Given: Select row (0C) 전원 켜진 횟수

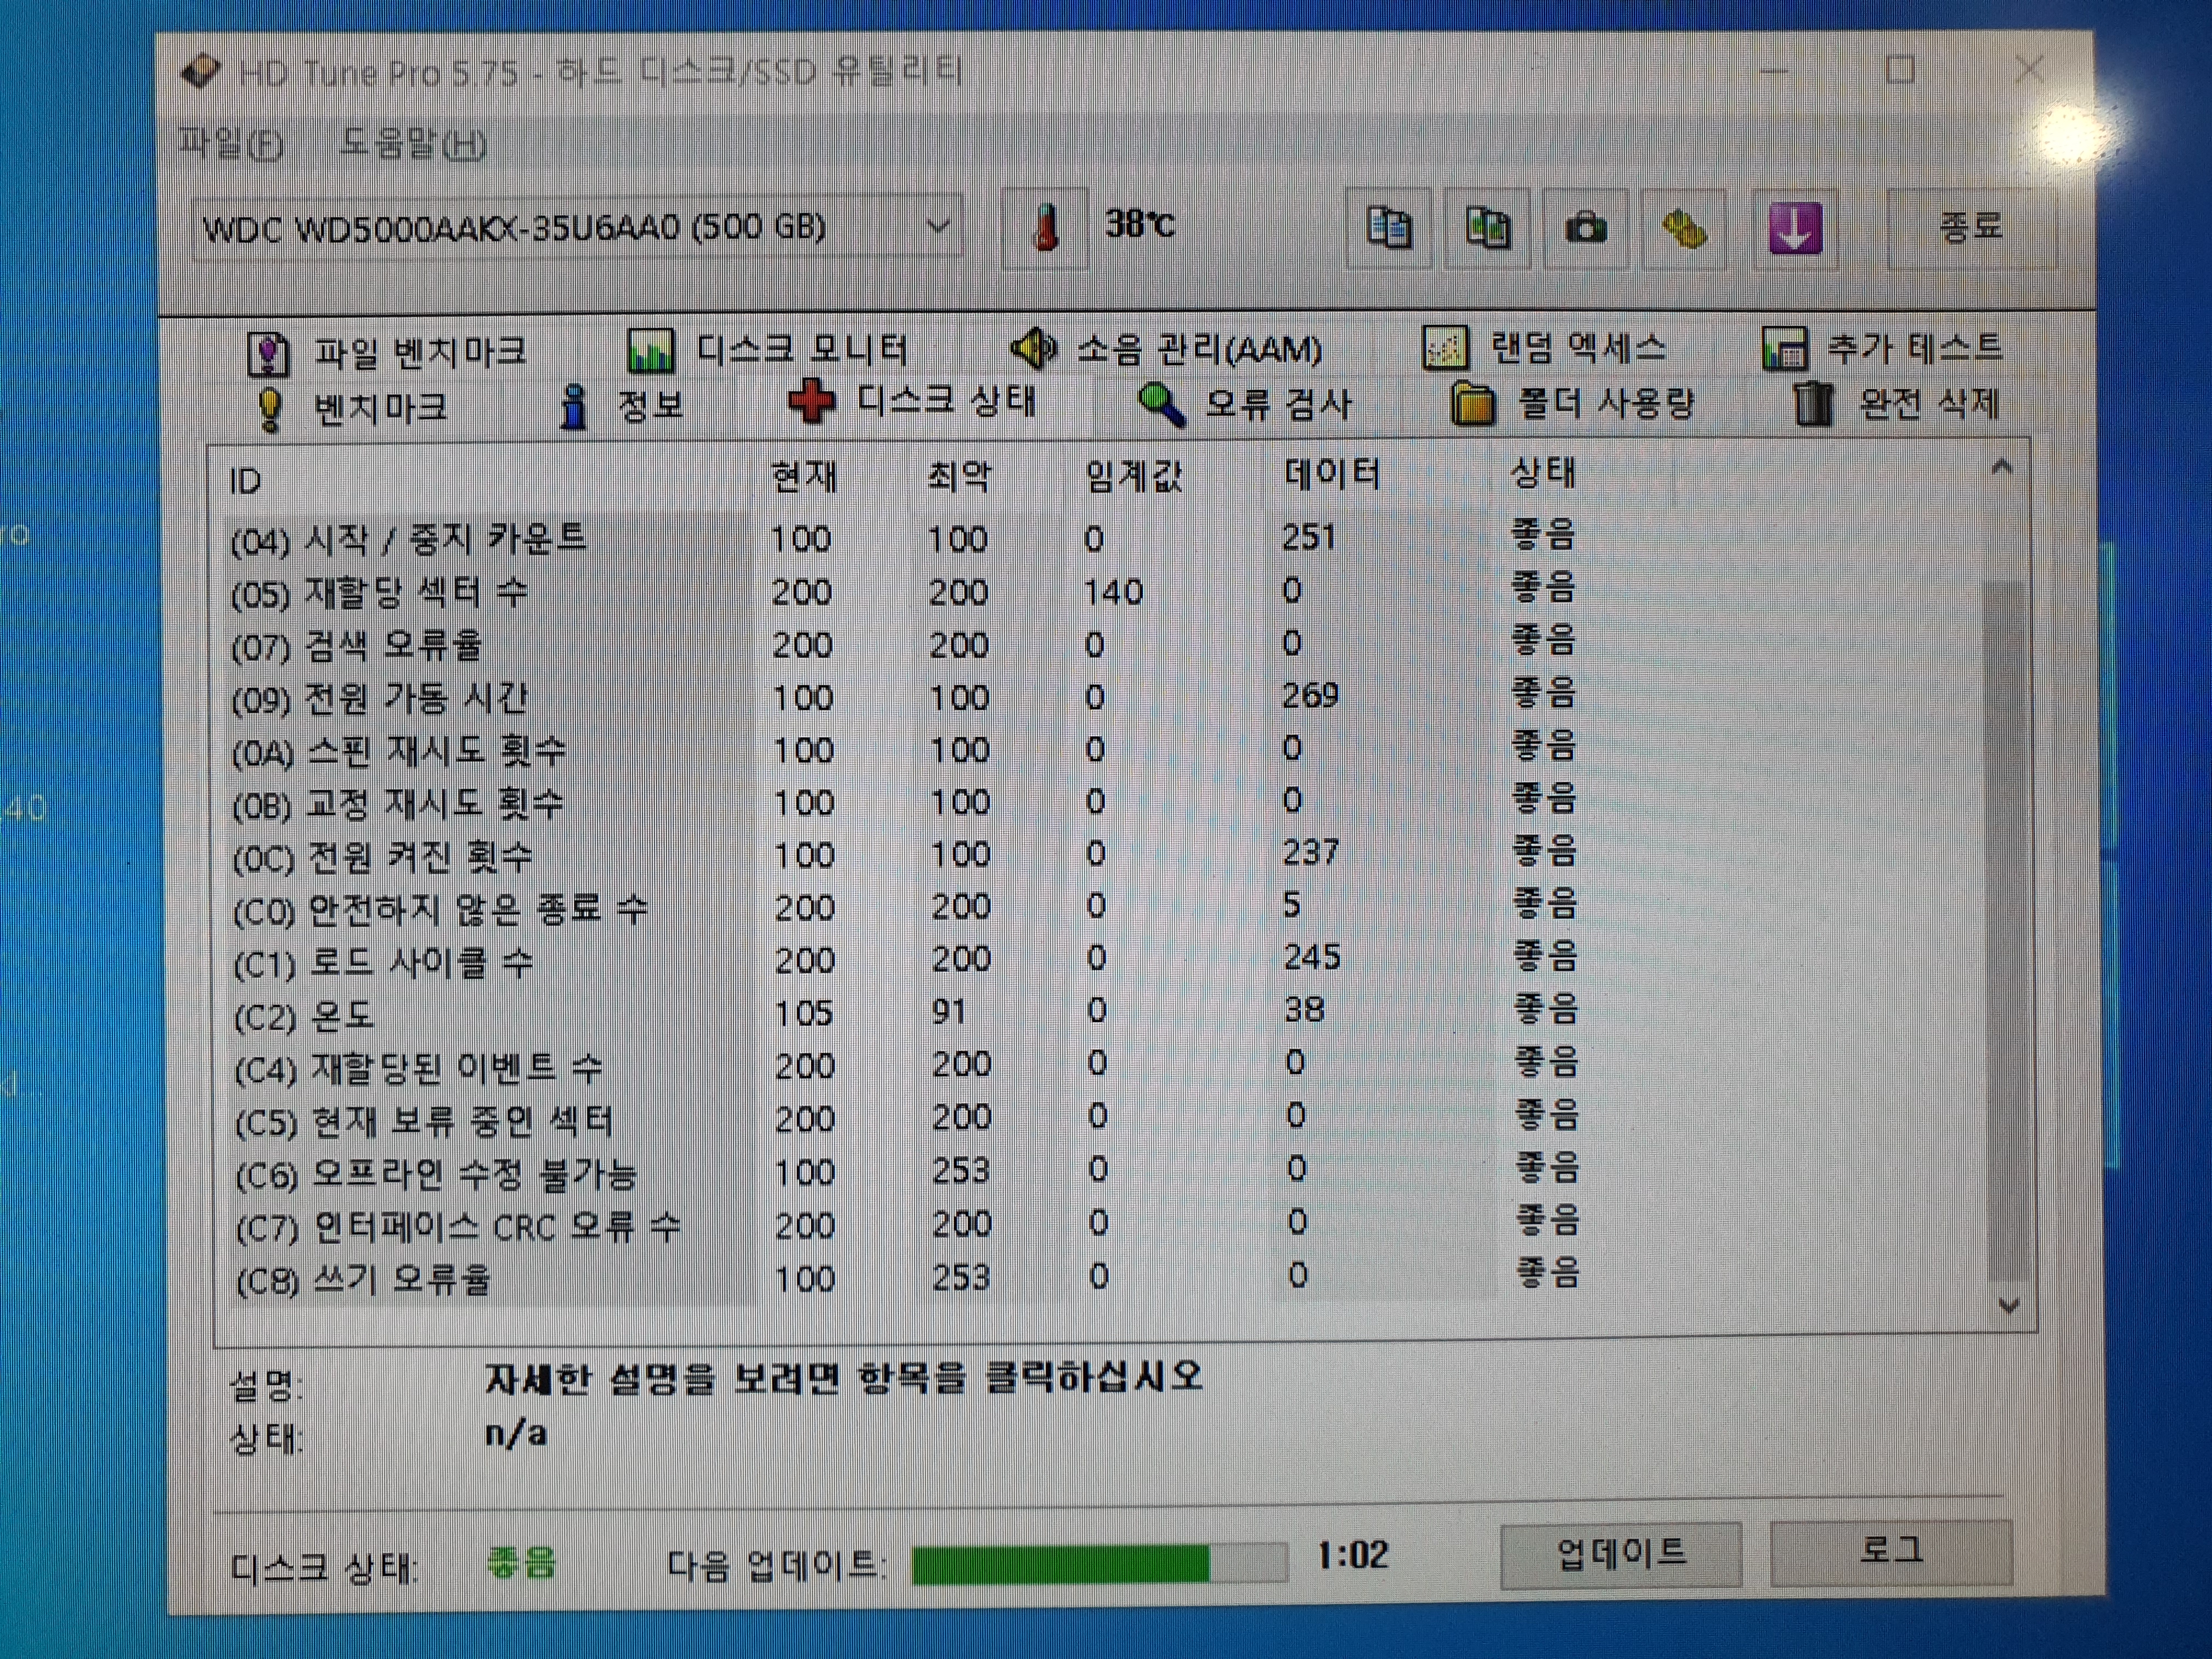Looking at the screenshot, I should [905, 855].
